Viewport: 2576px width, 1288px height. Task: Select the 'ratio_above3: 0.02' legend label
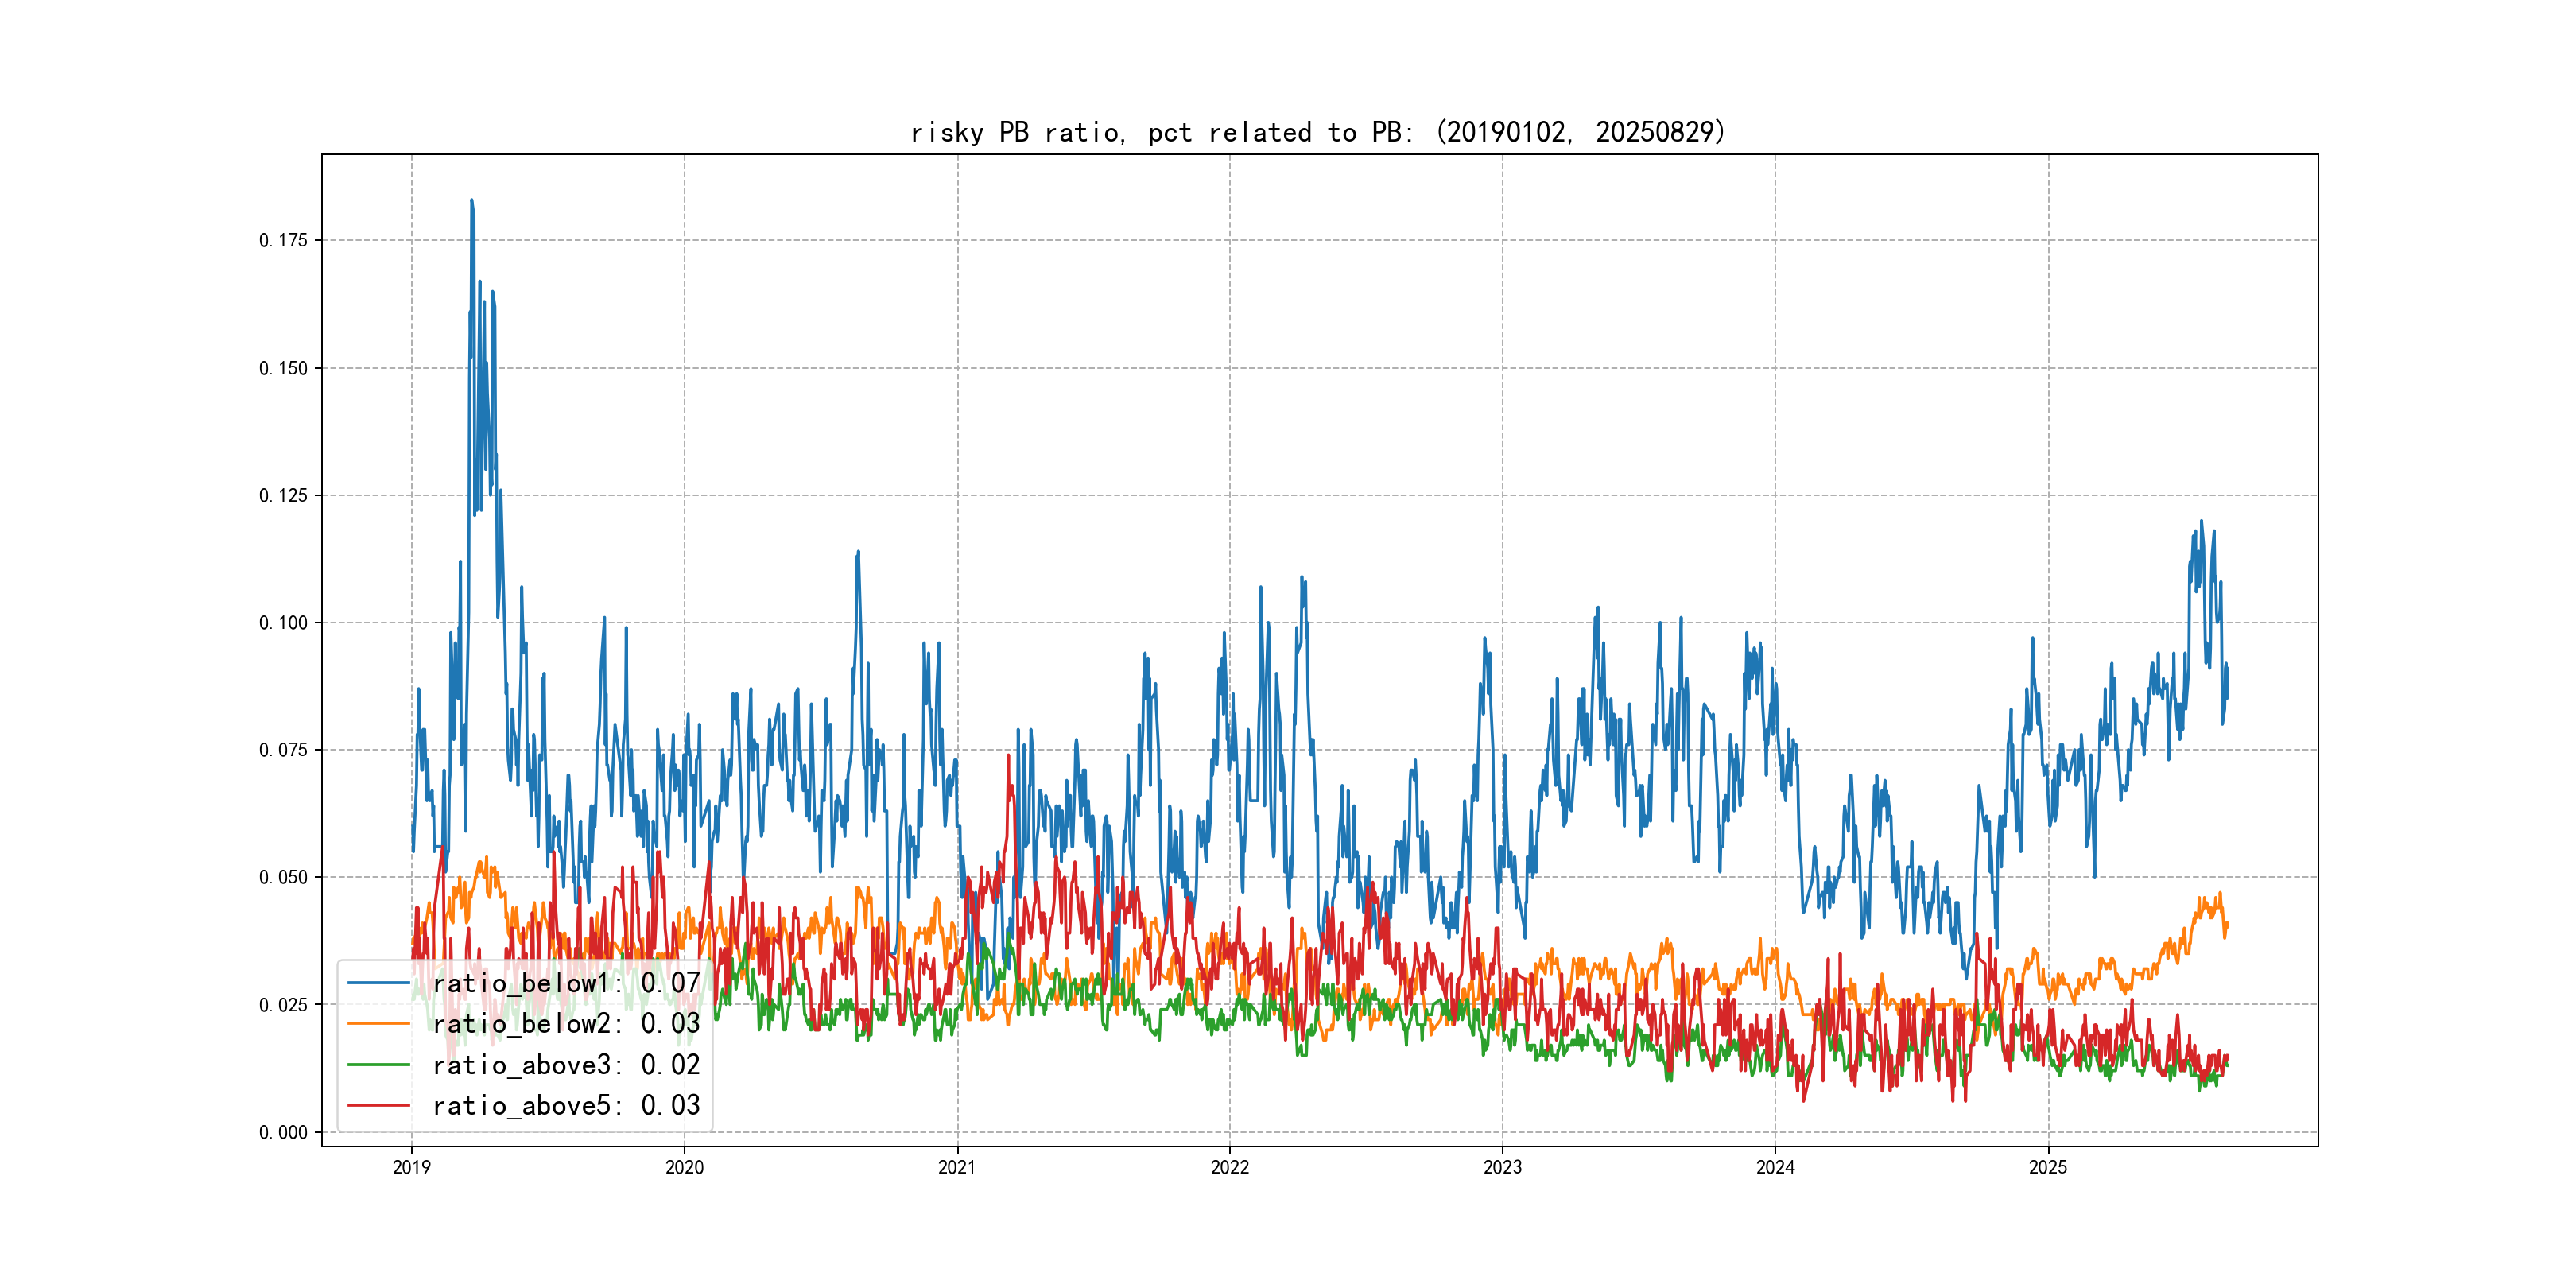[x=566, y=1065]
